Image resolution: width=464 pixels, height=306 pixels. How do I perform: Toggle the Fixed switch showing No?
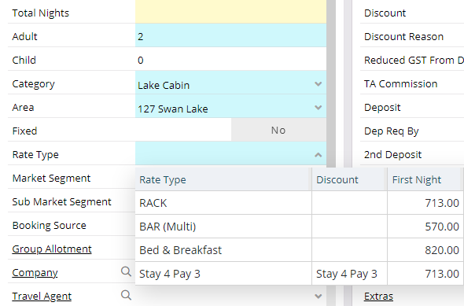(278, 131)
